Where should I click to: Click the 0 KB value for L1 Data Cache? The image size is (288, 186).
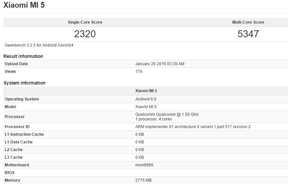coord(140,142)
